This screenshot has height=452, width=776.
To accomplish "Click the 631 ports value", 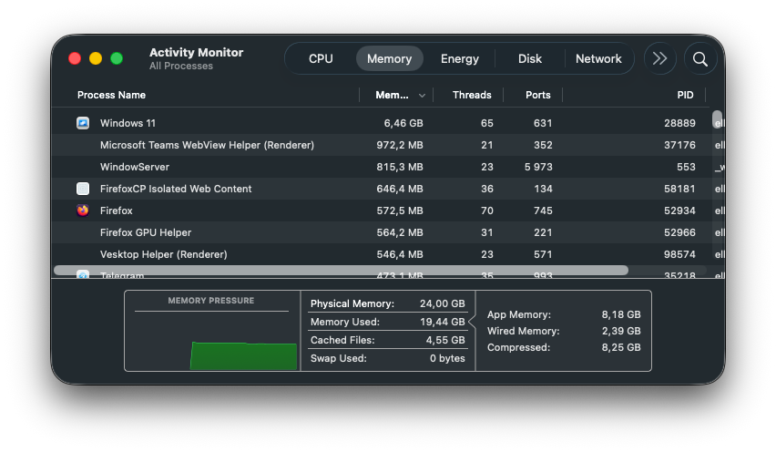I will (543, 123).
